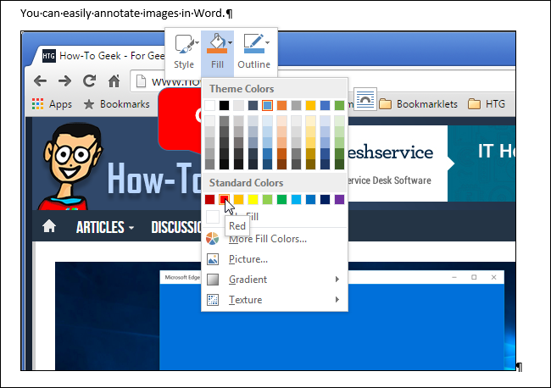The height and width of the screenshot is (388, 551).
Task: Pick the Purple standard color
Action: tap(339, 200)
